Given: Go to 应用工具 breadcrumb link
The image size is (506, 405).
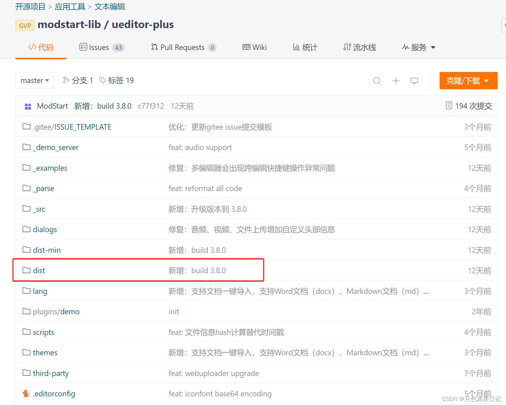Looking at the screenshot, I should coord(70,7).
